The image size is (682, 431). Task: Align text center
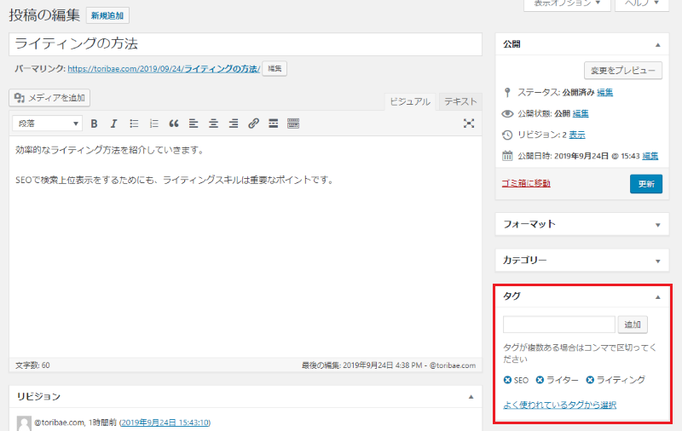(x=214, y=124)
